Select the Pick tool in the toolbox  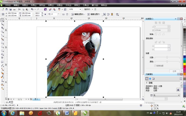[x=2, y=20]
